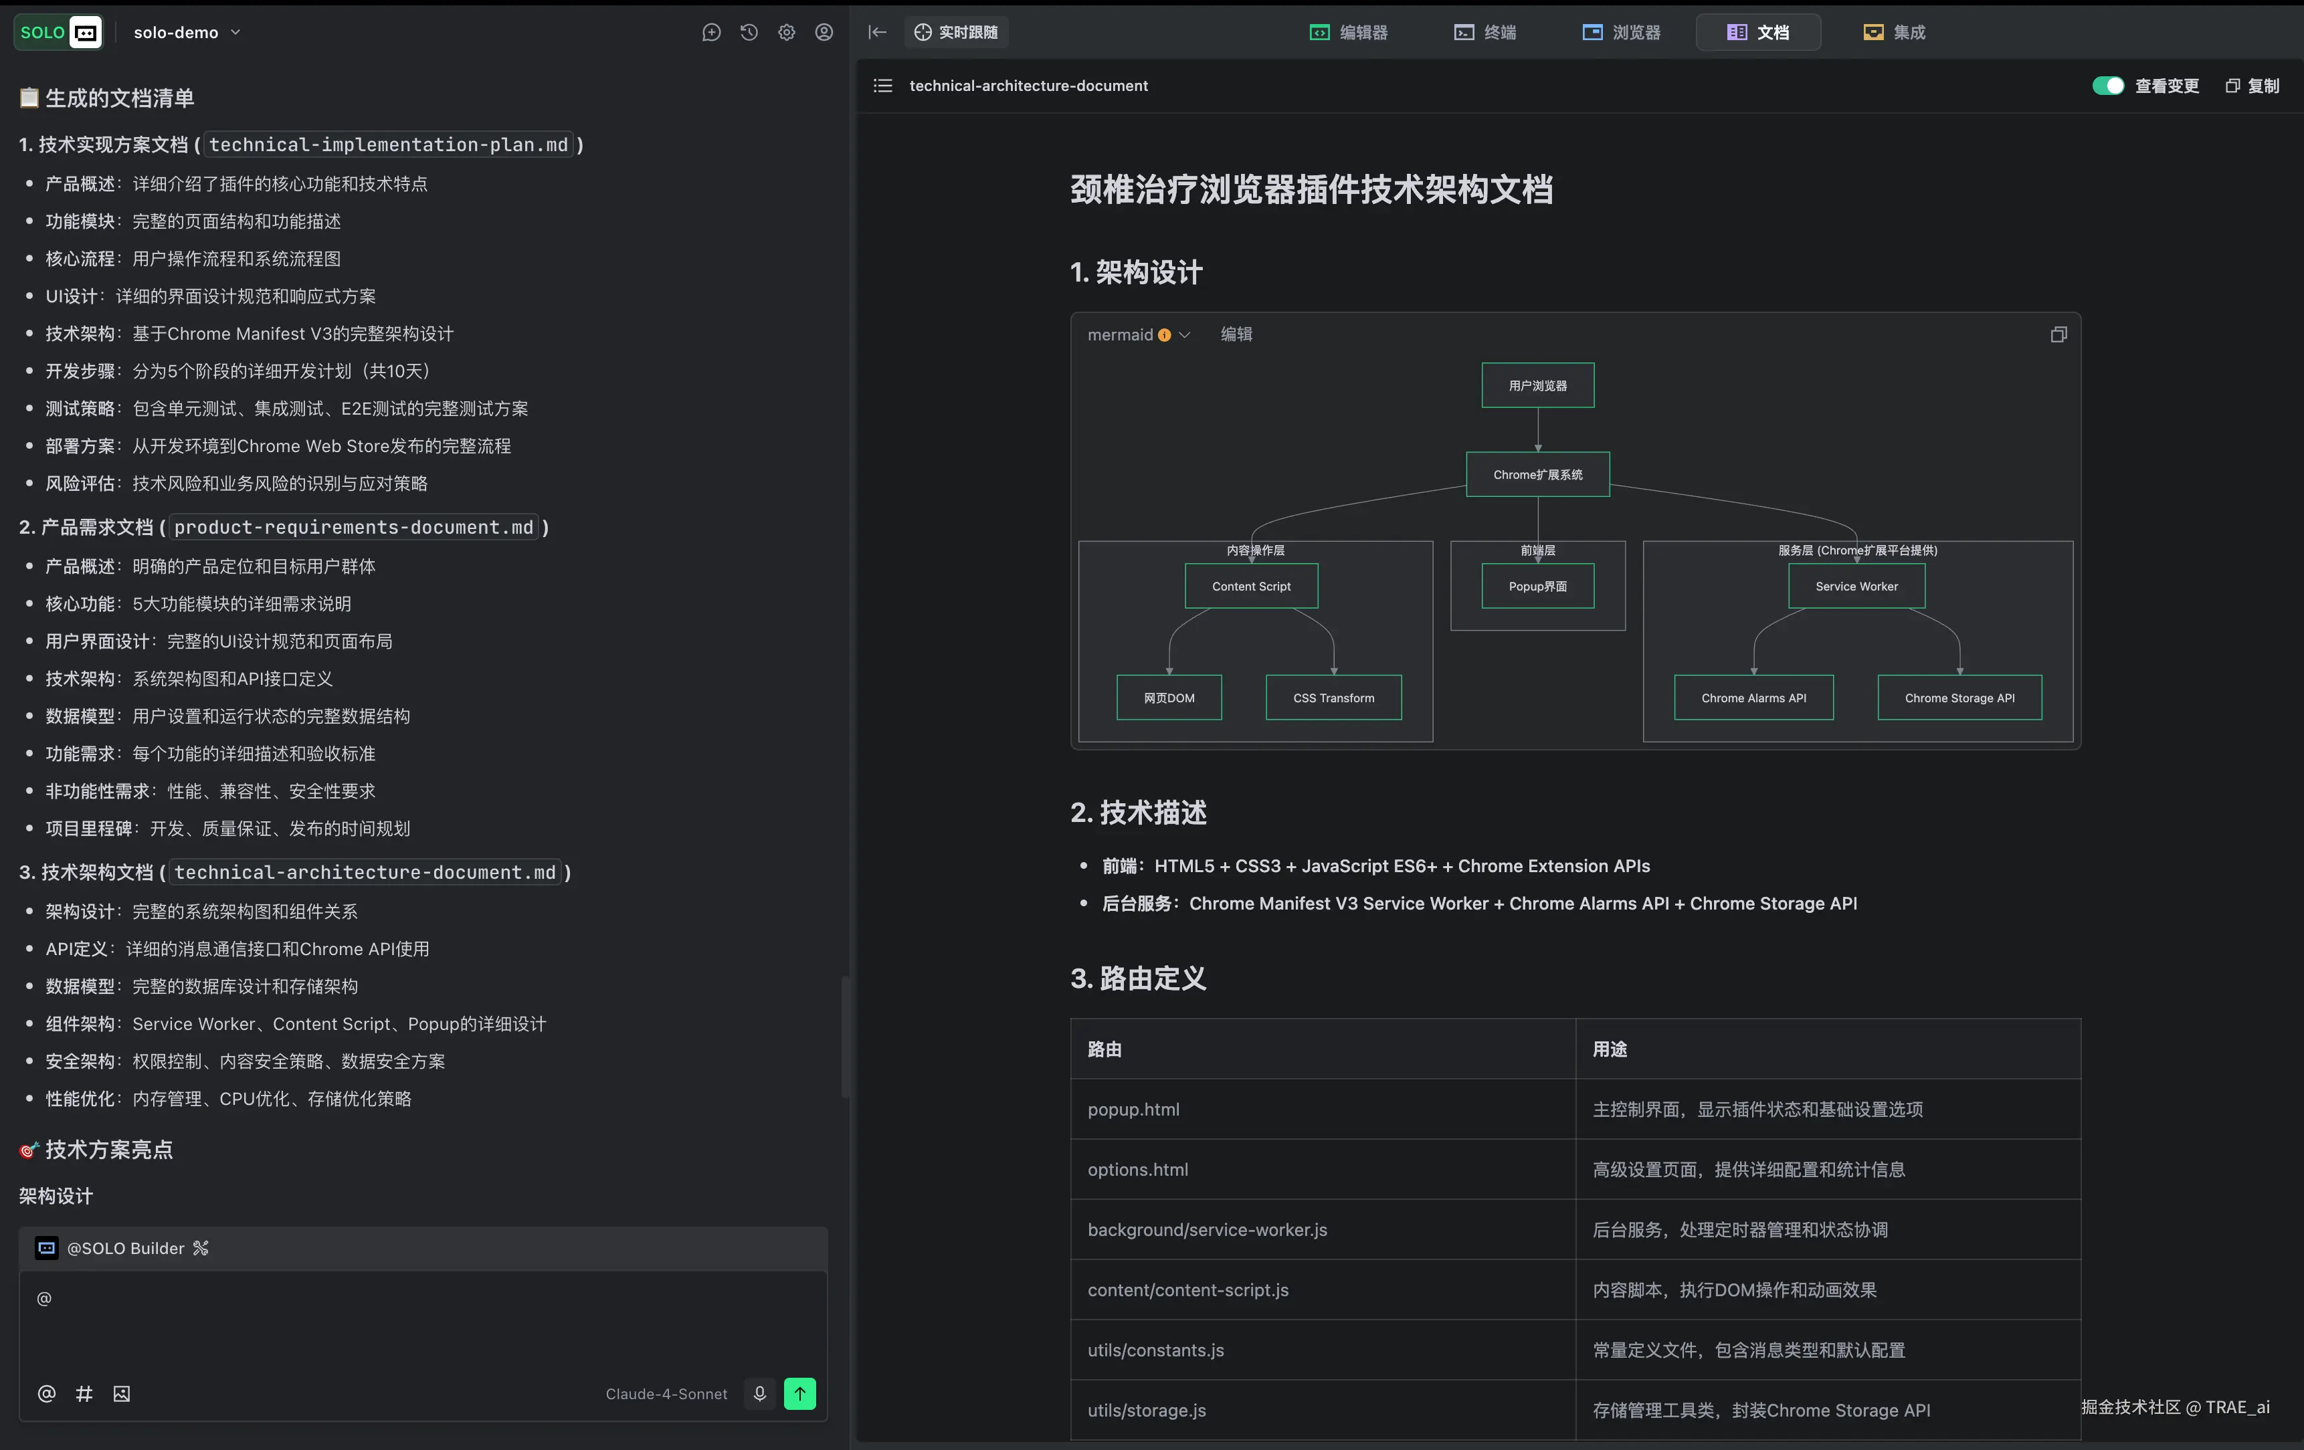The height and width of the screenshot is (1450, 2304).
Task: Click the new chat icon
Action: [711, 33]
